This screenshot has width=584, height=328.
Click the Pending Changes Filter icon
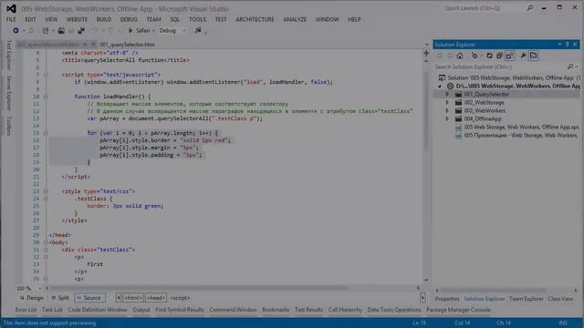474,56
